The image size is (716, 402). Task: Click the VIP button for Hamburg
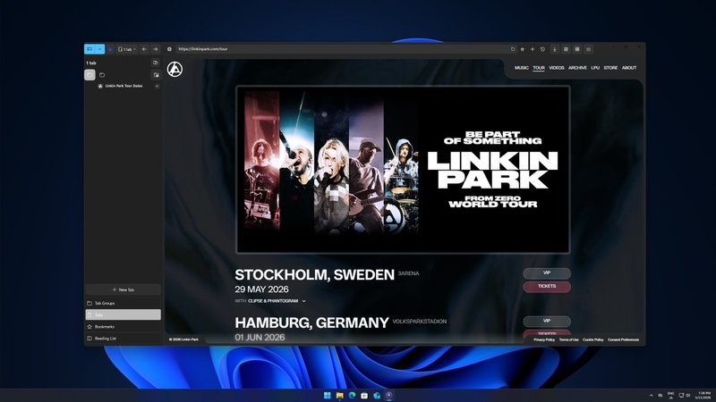[547, 321]
